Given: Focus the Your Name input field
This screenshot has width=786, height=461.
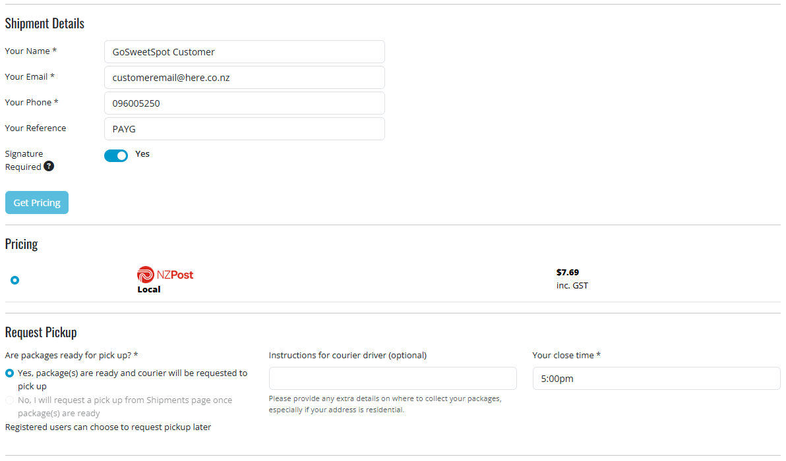Looking at the screenshot, I should tap(245, 52).
